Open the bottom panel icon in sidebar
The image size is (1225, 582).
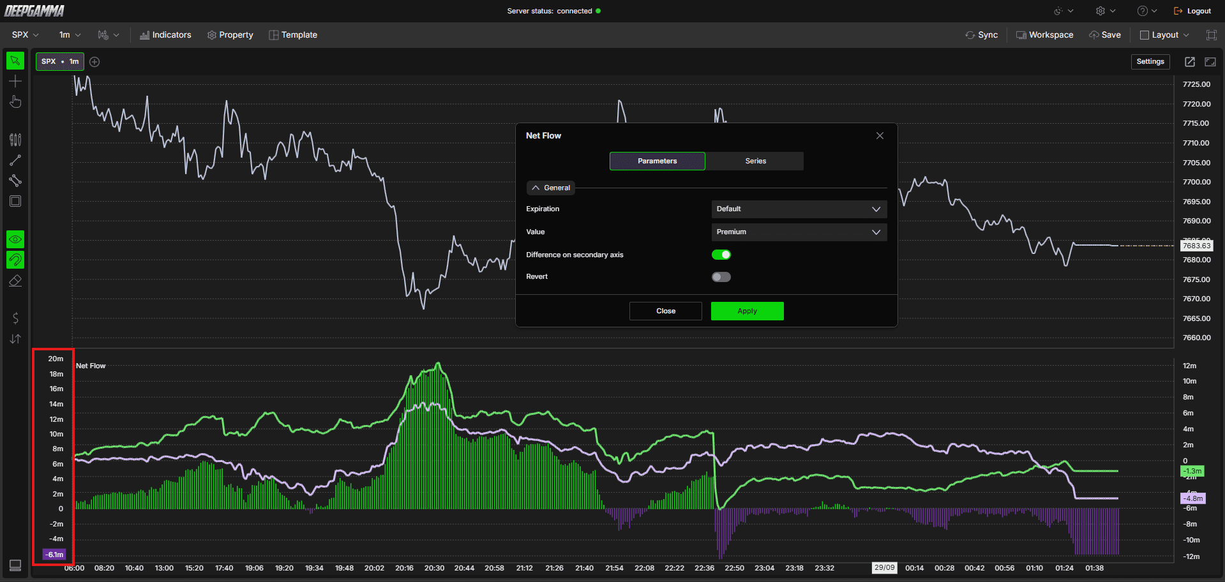(x=15, y=565)
